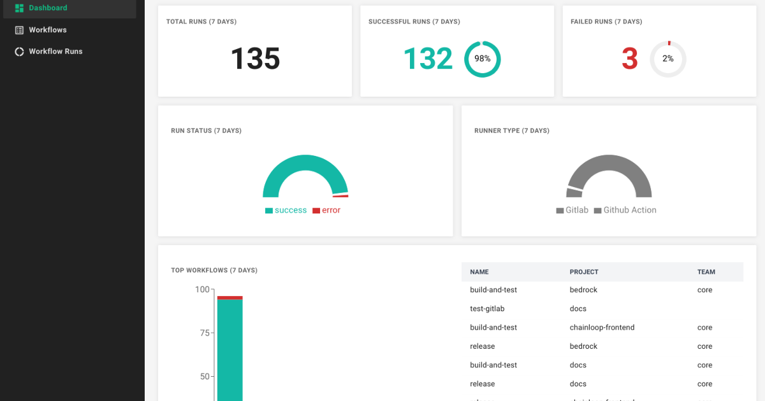Image resolution: width=765 pixels, height=401 pixels.
Task: Click the 98% success donut chart
Action: point(483,59)
